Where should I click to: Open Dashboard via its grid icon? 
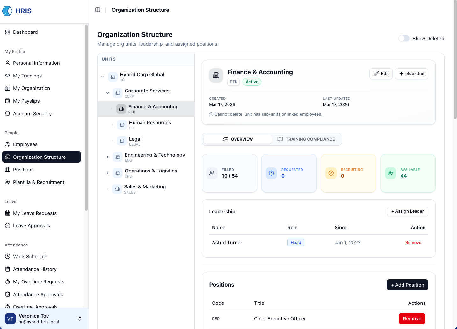click(x=8, y=32)
